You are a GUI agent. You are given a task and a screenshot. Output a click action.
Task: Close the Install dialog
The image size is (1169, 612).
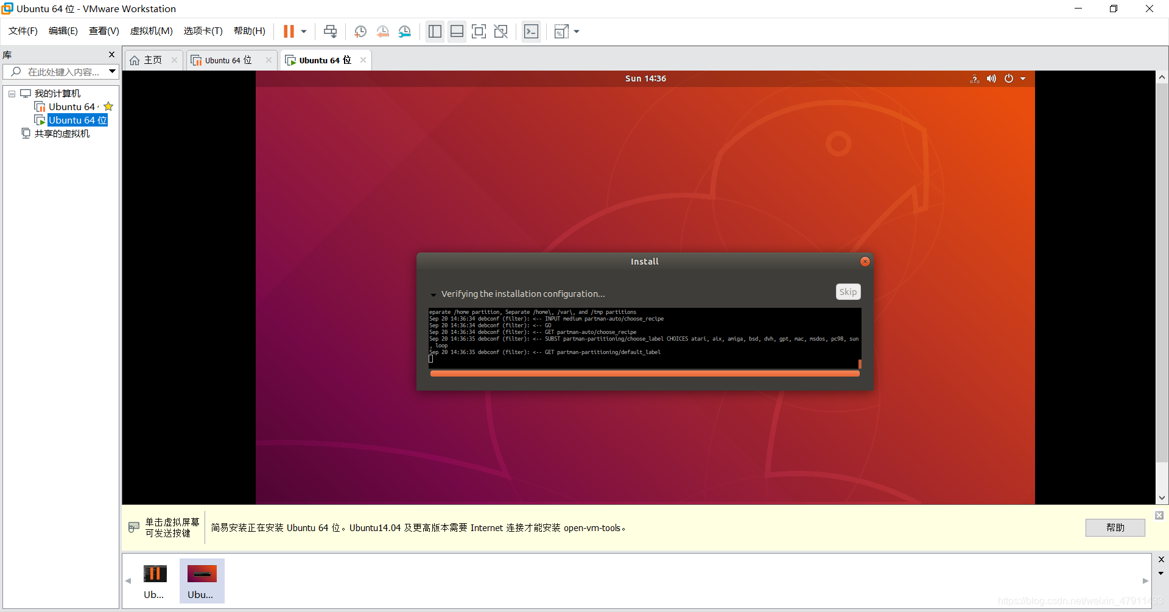(865, 262)
